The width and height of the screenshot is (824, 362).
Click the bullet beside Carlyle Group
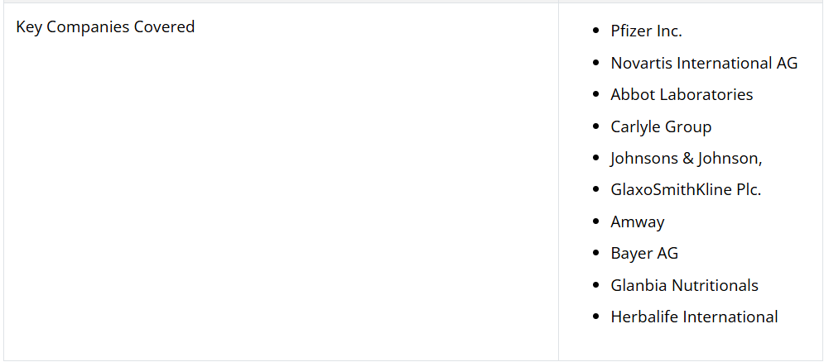click(x=595, y=126)
